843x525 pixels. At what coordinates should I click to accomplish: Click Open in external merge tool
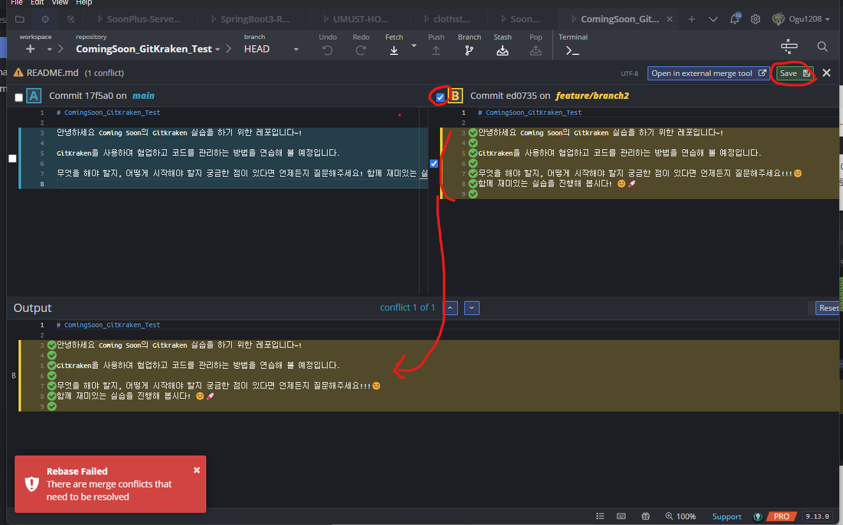click(709, 73)
